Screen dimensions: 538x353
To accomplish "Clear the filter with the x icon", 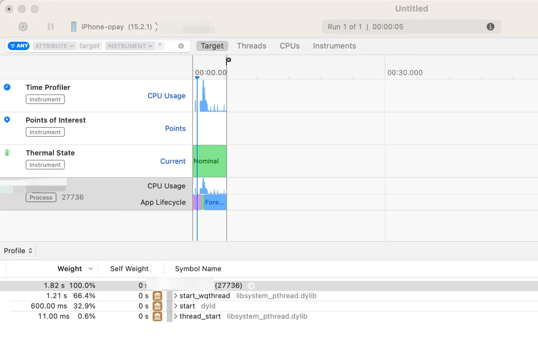I will [181, 46].
